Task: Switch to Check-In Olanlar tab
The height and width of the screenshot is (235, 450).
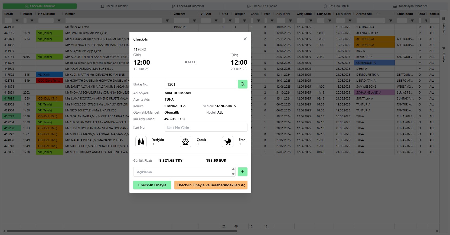Action: pos(114,6)
